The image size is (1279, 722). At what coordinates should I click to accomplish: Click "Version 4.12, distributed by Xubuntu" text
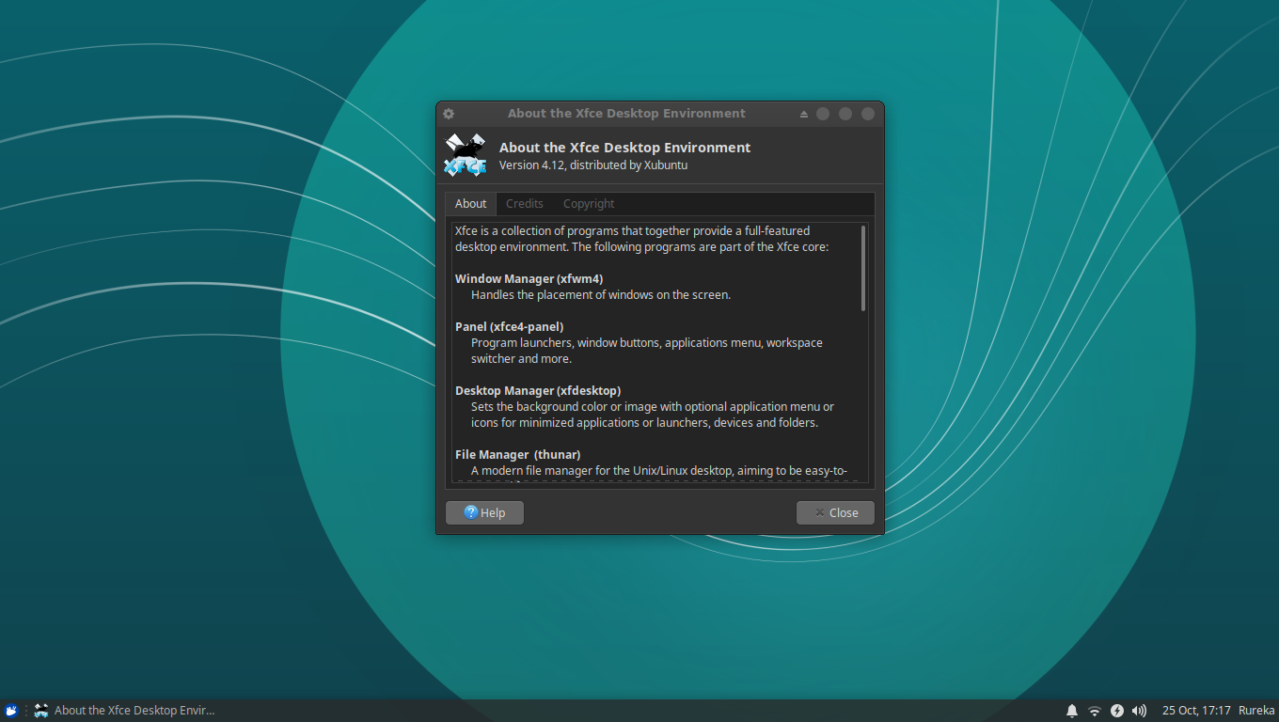tap(593, 165)
